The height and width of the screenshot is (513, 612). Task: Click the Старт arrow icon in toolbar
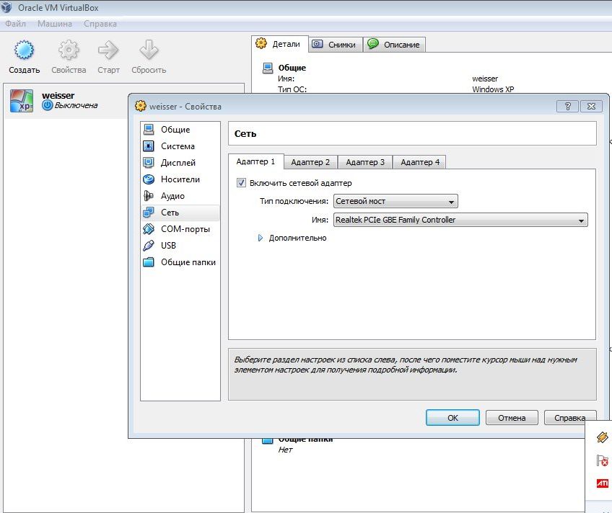[x=108, y=50]
